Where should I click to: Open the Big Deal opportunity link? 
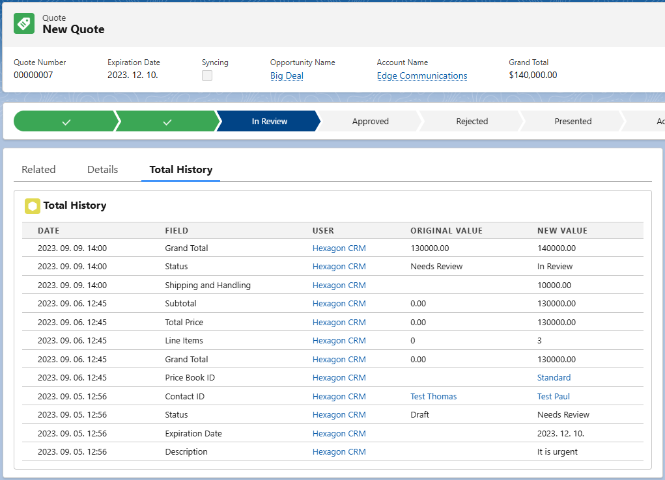tap(287, 76)
